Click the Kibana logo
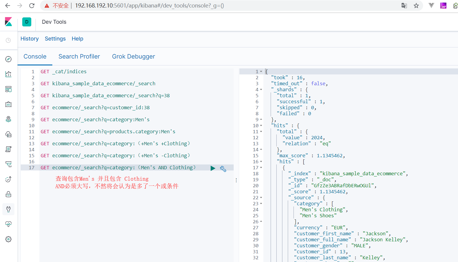 pos(8,22)
